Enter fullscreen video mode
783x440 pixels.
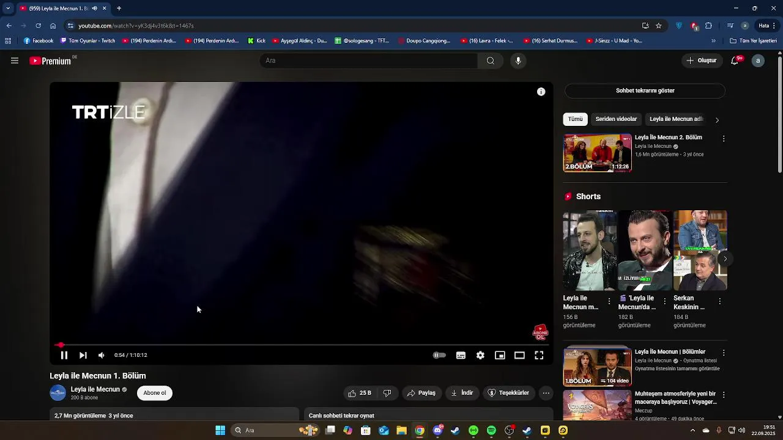539,355
